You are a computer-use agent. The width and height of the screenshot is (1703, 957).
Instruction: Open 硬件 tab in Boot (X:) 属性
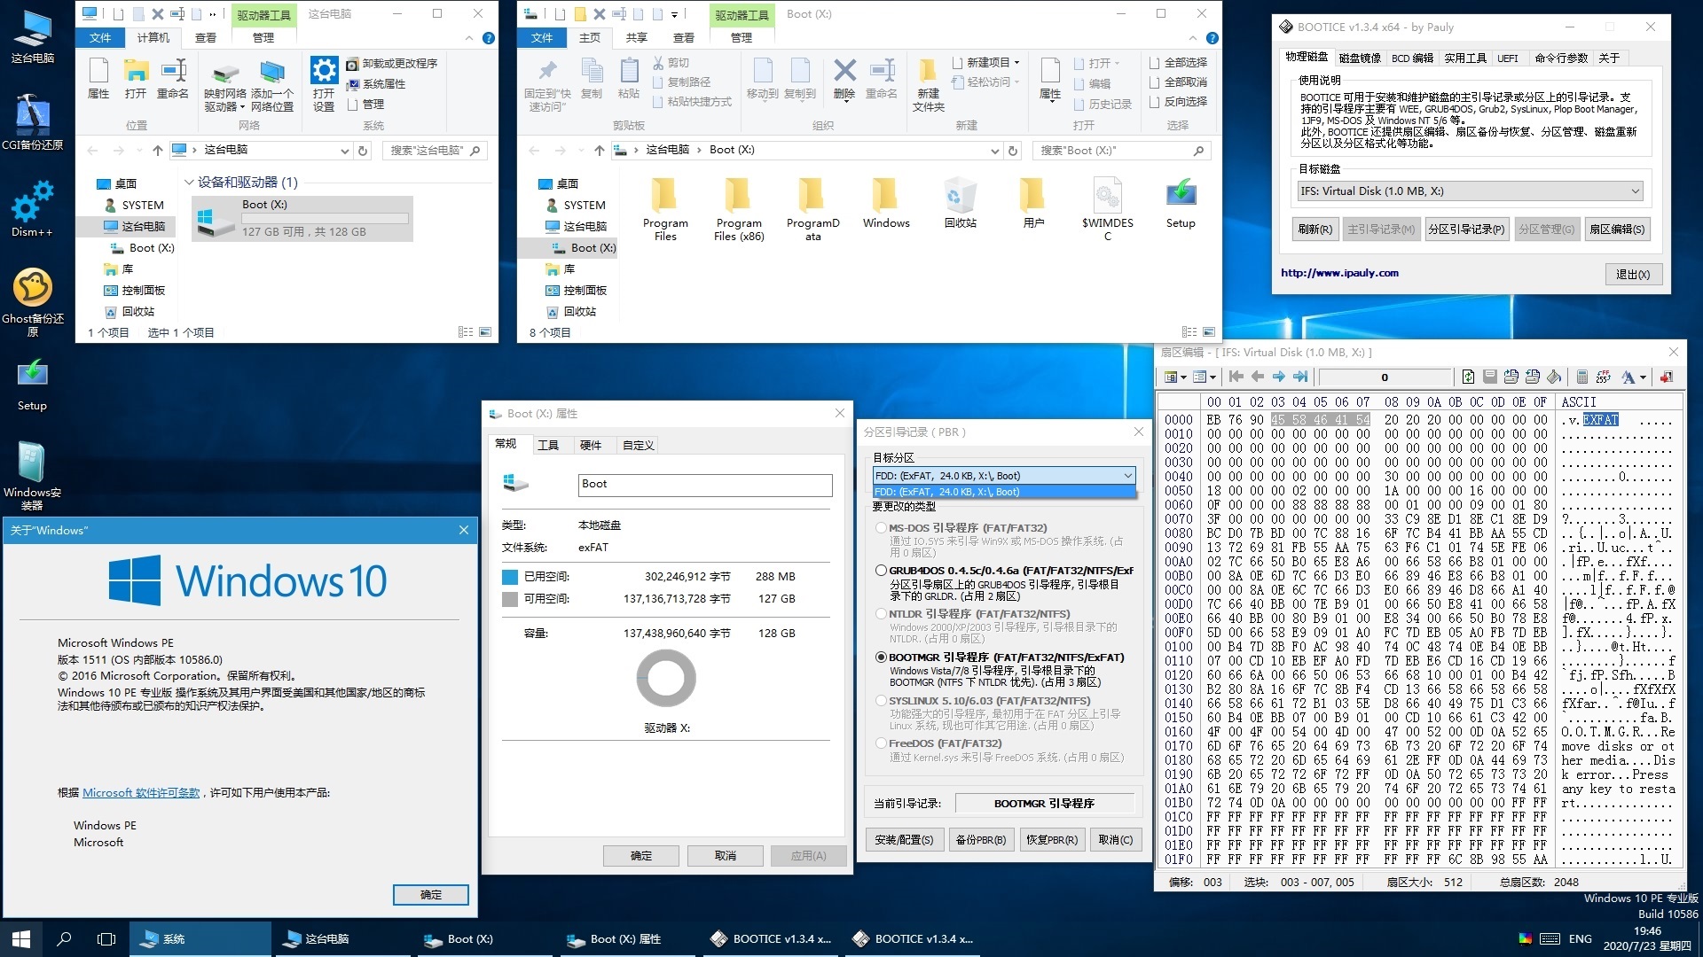591,446
